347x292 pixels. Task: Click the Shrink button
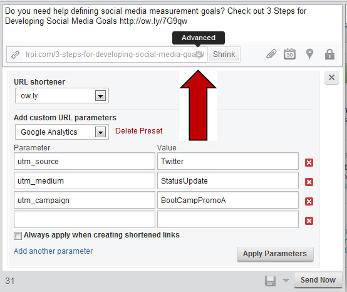[224, 55]
